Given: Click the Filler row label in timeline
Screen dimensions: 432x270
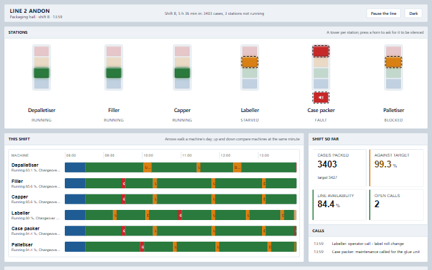Looking at the screenshot, I should pos(35,184).
